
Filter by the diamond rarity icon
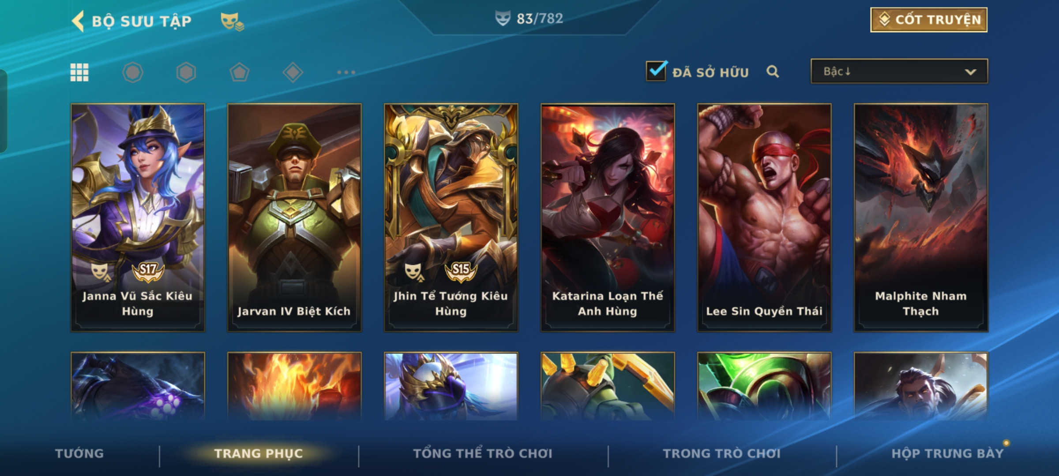point(293,72)
